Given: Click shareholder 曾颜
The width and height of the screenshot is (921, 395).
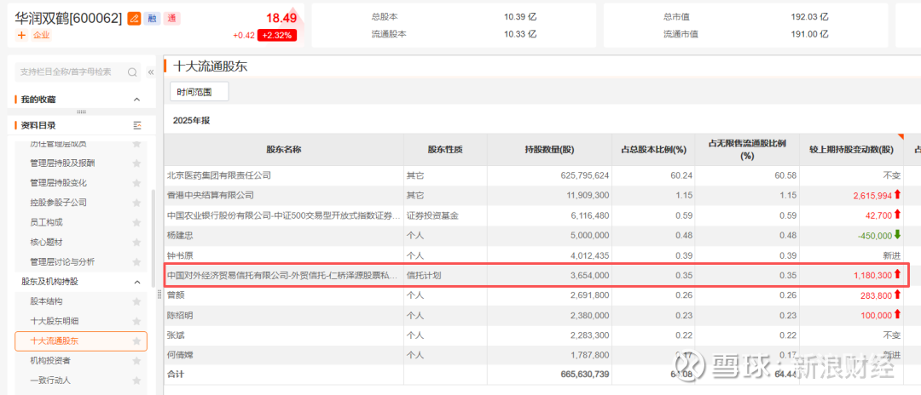Looking at the screenshot, I should click(175, 295).
